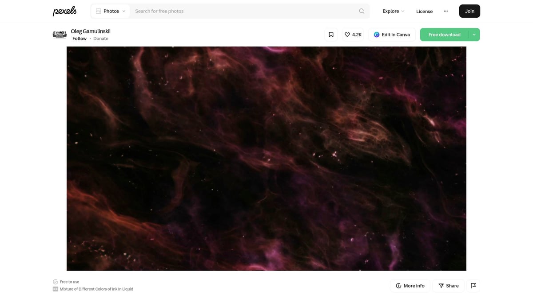Click the search magnifier icon
Screen dimensions: 533x299
(361, 11)
